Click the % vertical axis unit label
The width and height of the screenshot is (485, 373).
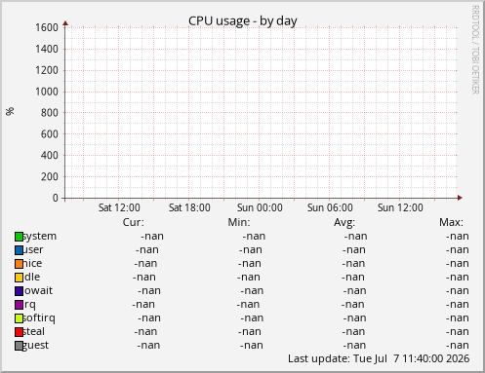(x=10, y=111)
